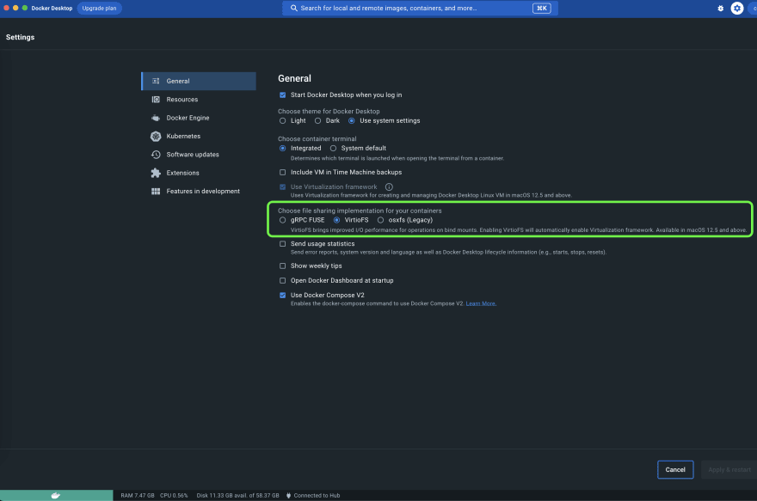Click the Software updates clock icon
Screen dimensions: 757x501
[156, 155]
